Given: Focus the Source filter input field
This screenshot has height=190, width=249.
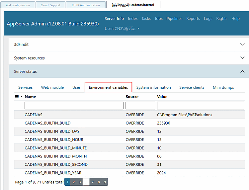Looking at the screenshot, I should click(140, 106).
